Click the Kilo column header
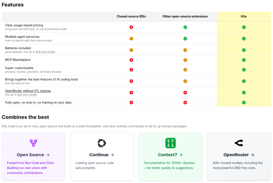Image resolution: width=273 pixels, height=183 pixels. [x=244, y=16]
